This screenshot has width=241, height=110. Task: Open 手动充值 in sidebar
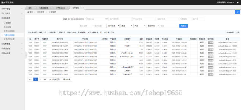tap(7, 27)
